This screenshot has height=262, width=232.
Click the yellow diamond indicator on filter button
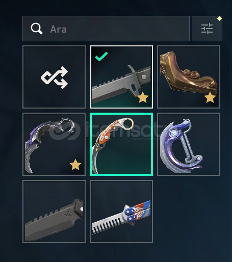(x=219, y=18)
